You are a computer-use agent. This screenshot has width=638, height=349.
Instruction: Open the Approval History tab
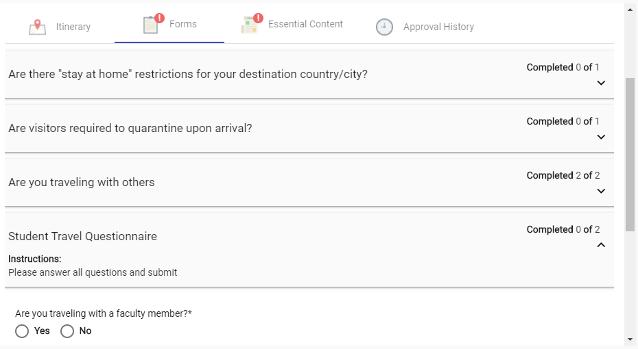pyautogui.click(x=438, y=27)
